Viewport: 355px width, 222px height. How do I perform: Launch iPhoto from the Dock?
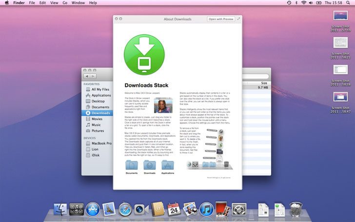(190, 209)
